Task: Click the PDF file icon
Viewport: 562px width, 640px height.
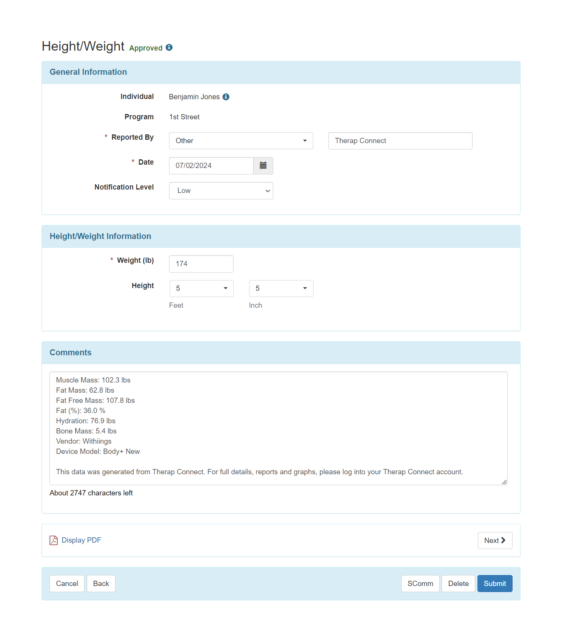Action: coord(54,540)
